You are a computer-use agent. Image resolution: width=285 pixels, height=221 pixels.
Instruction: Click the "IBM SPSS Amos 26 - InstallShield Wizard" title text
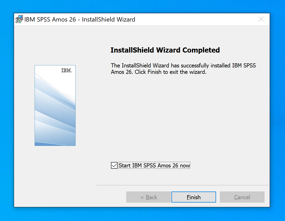80,19
